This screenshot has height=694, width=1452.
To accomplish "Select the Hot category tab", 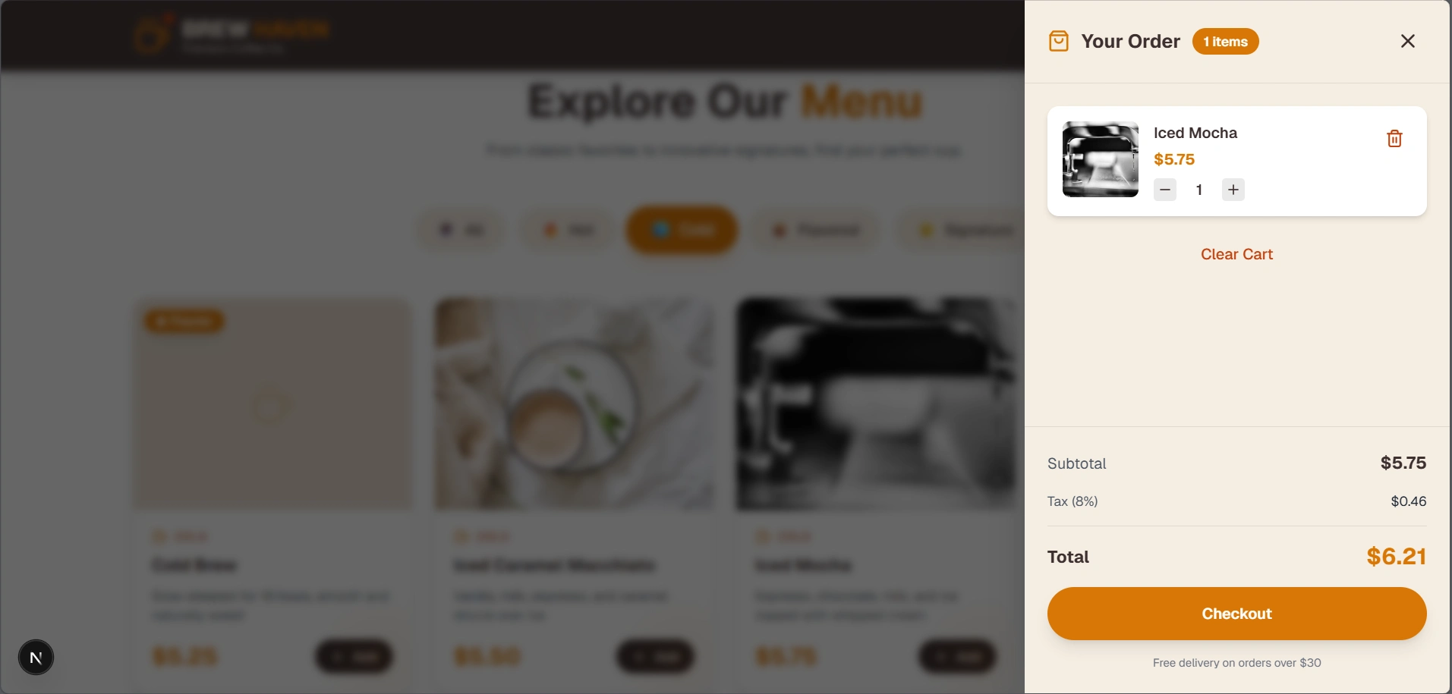I will 567,230.
